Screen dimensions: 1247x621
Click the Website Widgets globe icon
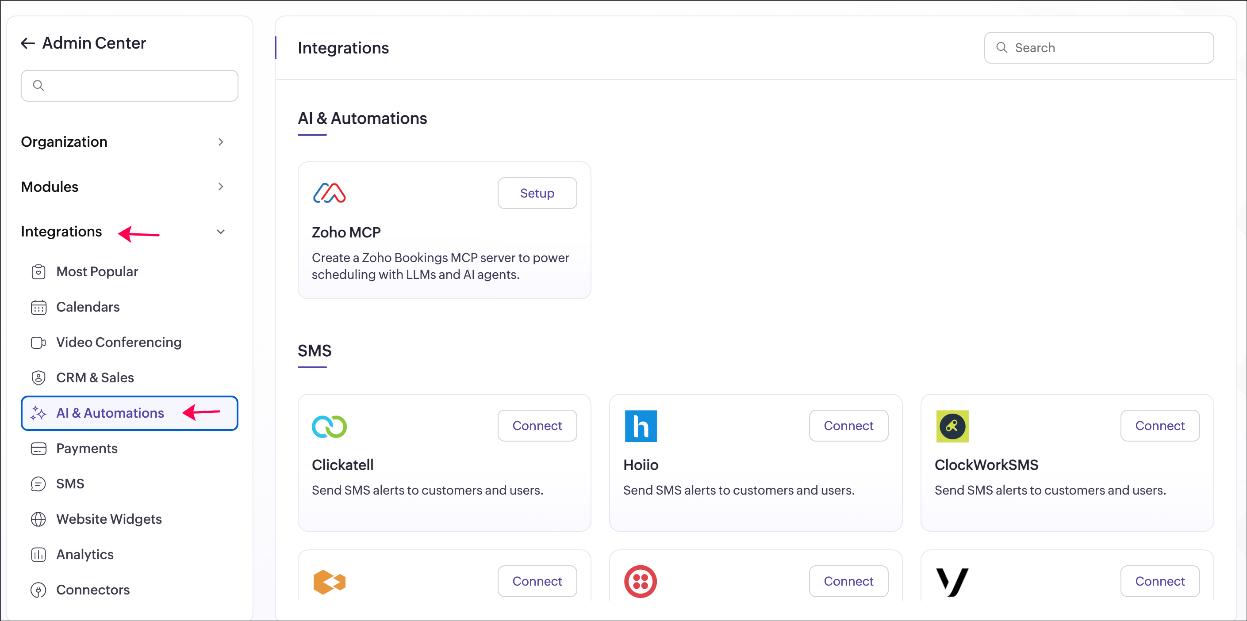(38, 519)
